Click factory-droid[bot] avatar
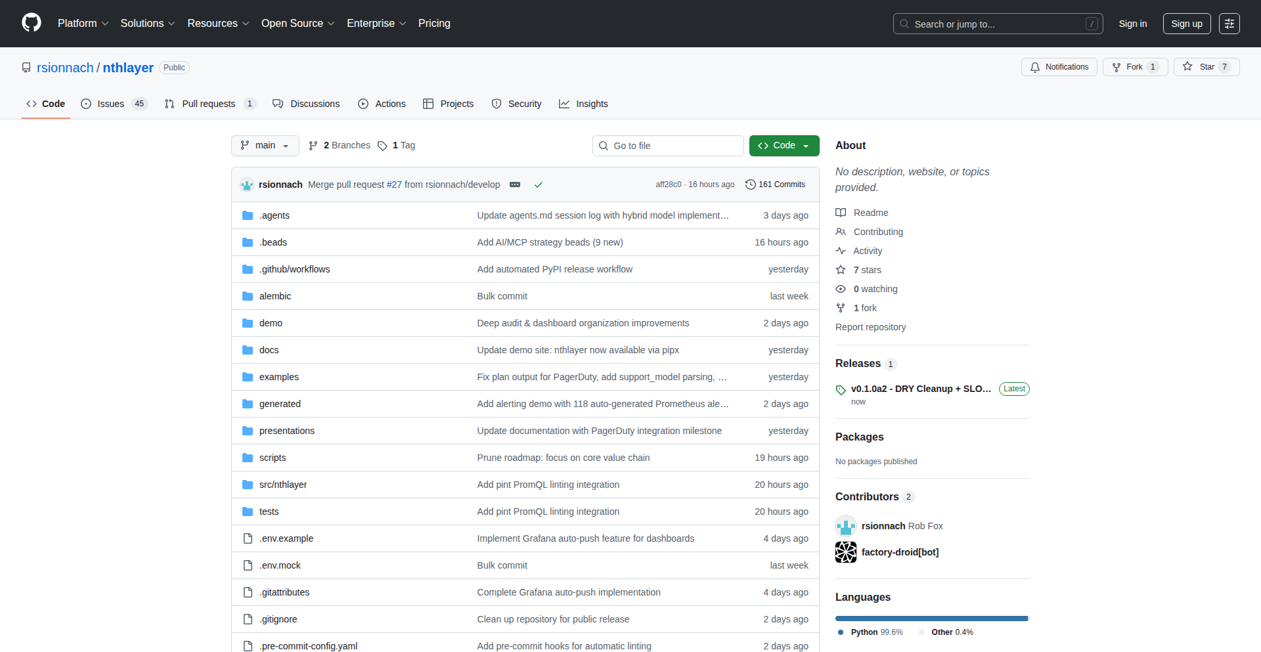 click(846, 552)
